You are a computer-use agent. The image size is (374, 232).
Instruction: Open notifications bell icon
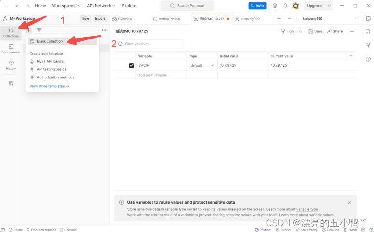(x=285, y=6)
